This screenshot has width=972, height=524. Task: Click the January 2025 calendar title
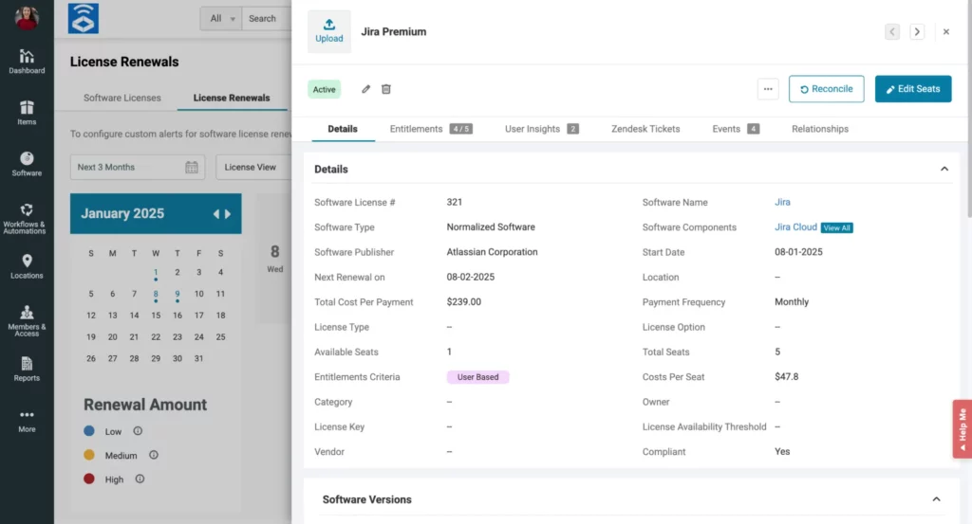122,213
